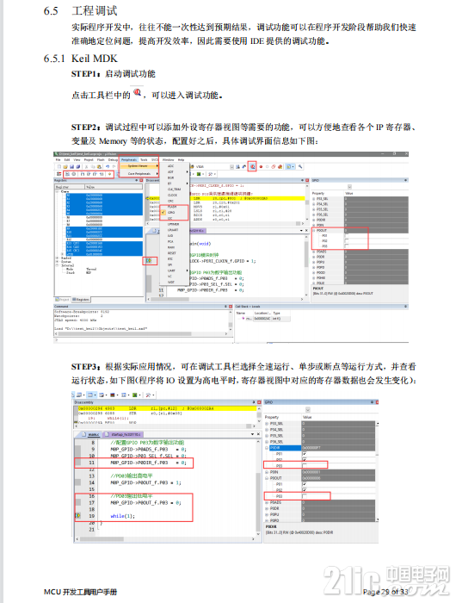
Task: Open the File menu in Keil
Action: [x=59, y=159]
